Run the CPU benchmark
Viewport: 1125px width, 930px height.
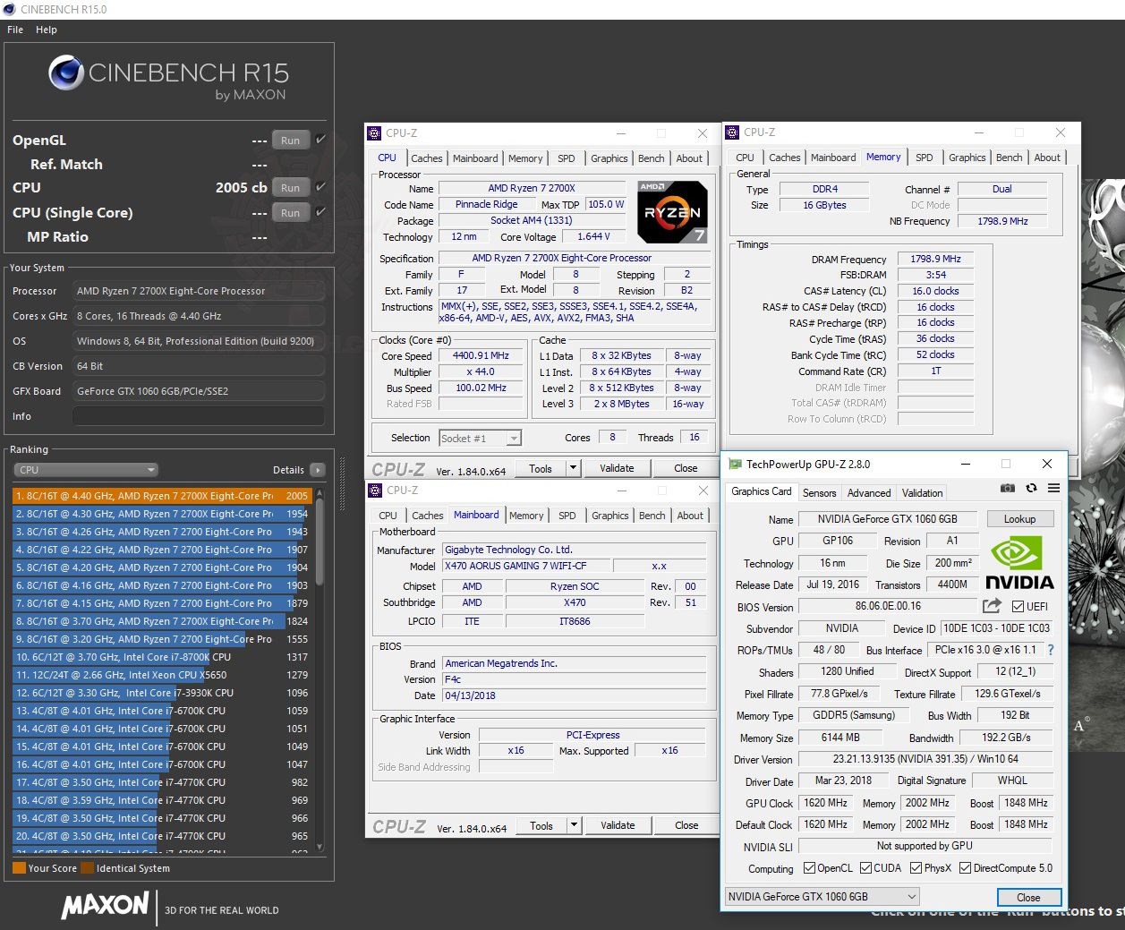(291, 188)
